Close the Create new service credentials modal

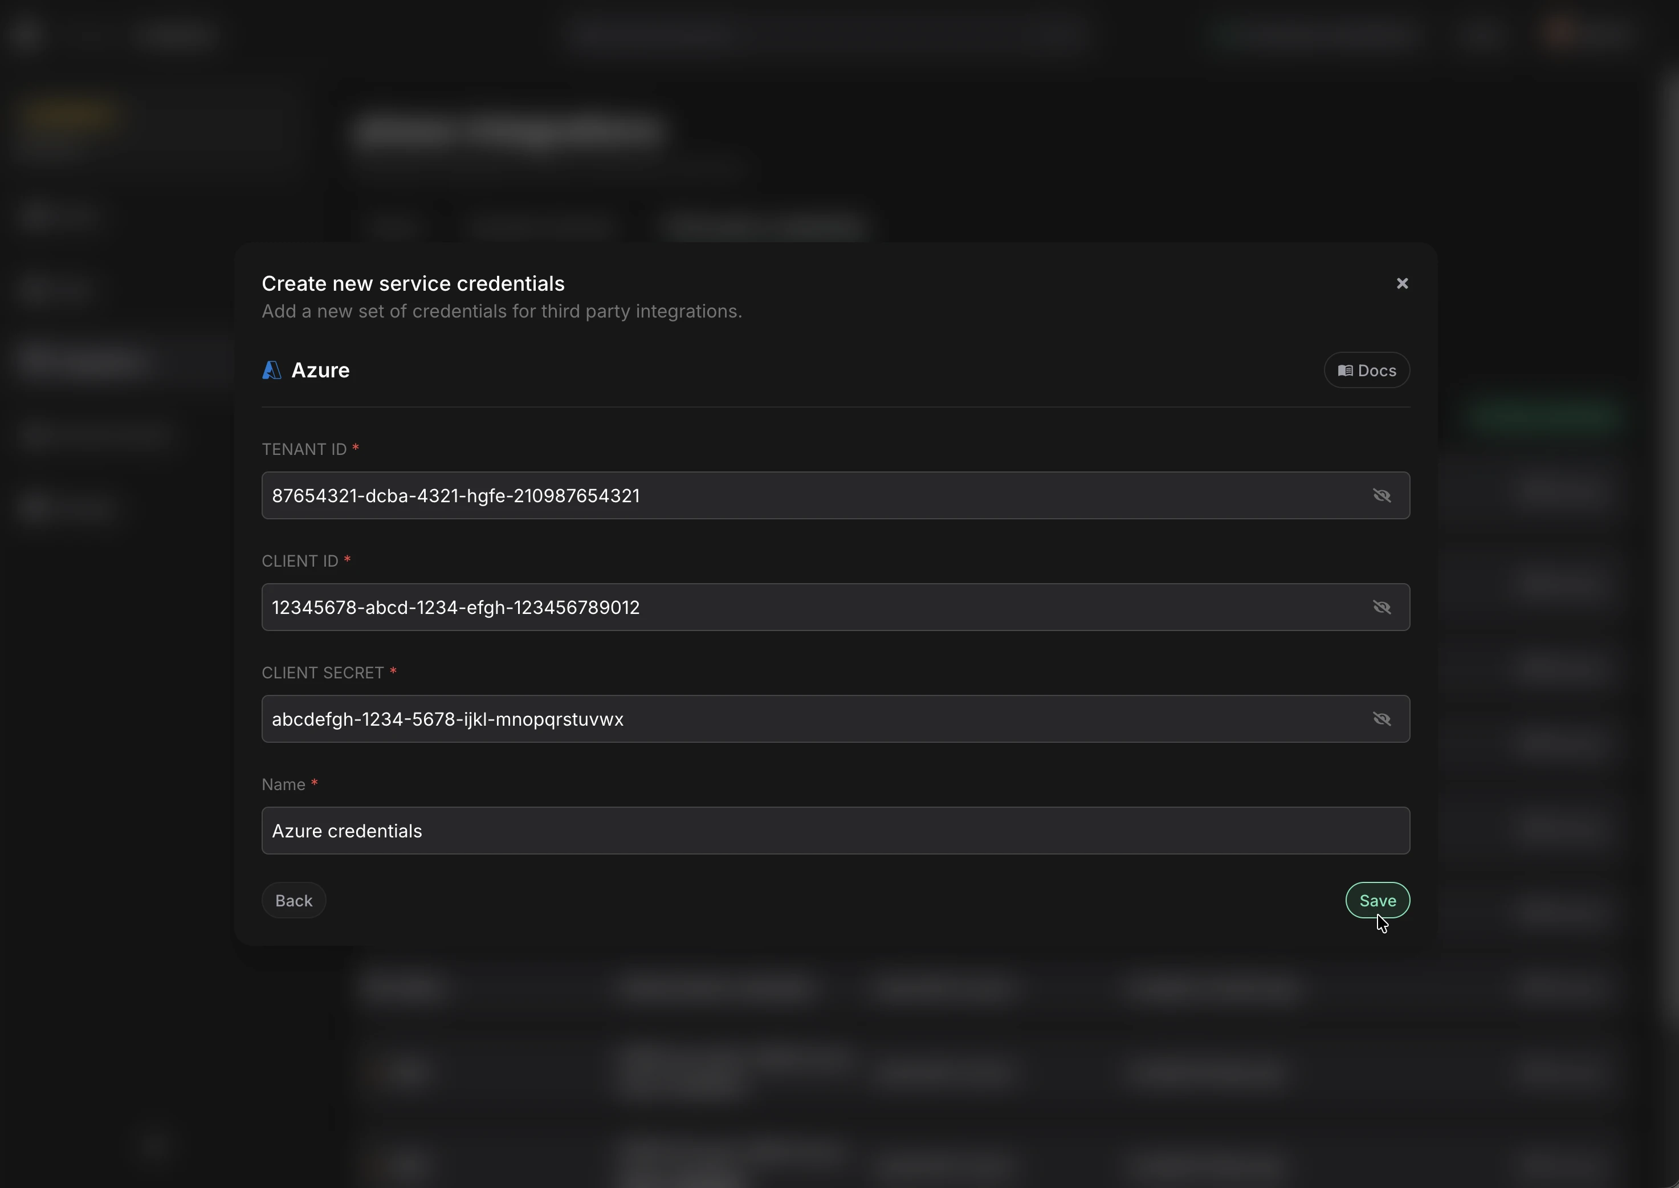coord(1402,284)
